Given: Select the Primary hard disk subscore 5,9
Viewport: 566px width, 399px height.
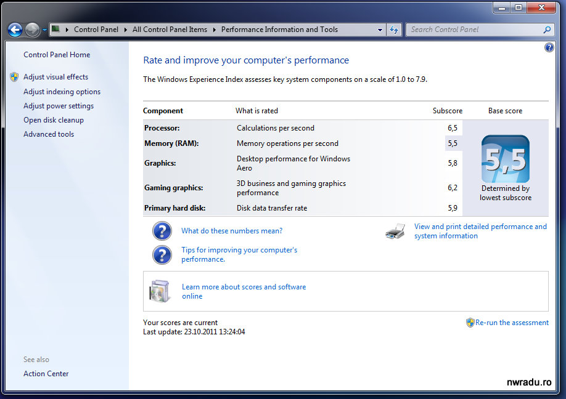Looking at the screenshot, I should (x=453, y=208).
